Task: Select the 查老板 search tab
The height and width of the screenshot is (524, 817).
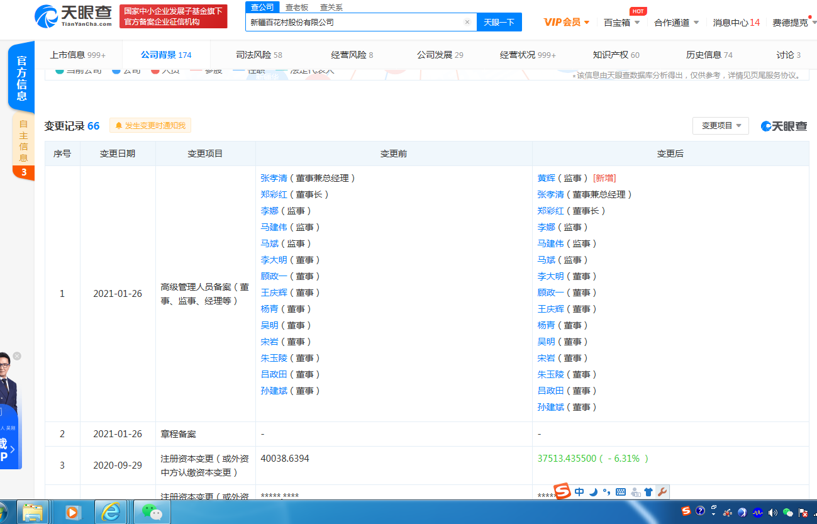Action: point(297,8)
